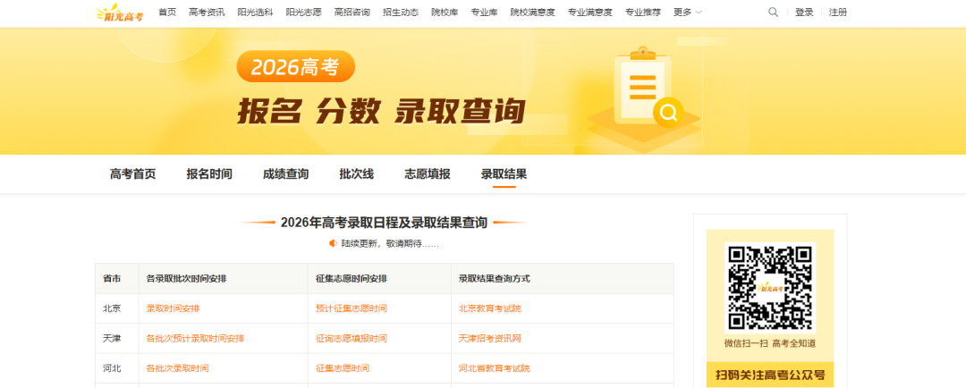Screen dimensions: 966x388
Task: Open the search magnifier icon
Action: (x=773, y=12)
